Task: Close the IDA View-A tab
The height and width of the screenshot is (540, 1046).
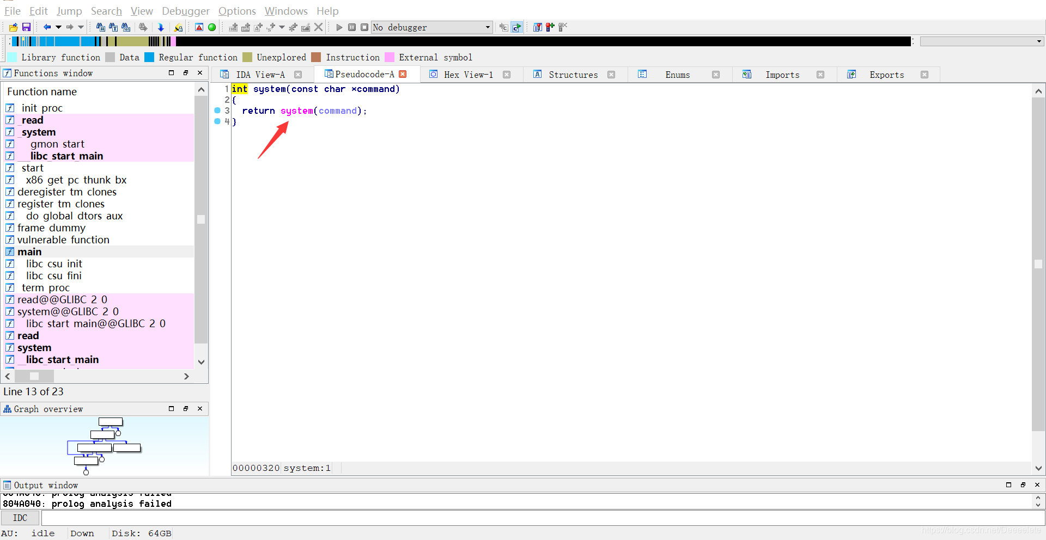Action: pyautogui.click(x=298, y=75)
